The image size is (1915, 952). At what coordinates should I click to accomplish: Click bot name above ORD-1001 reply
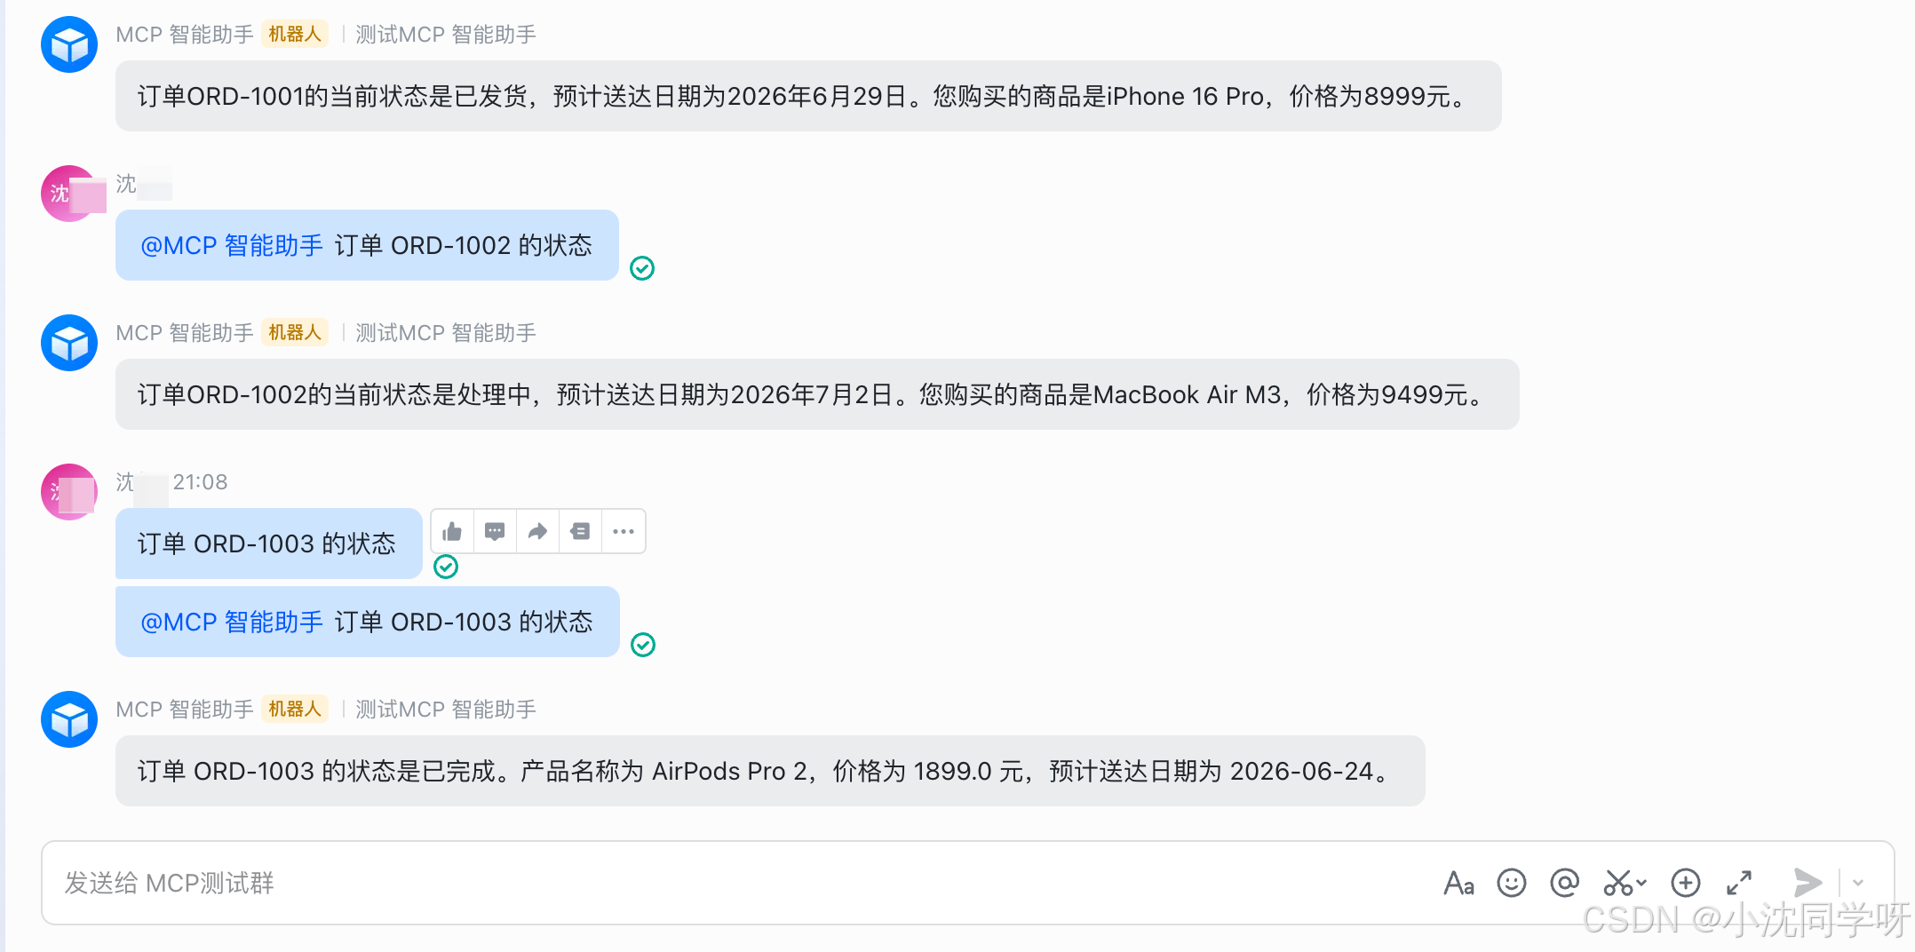pyautogui.click(x=185, y=35)
